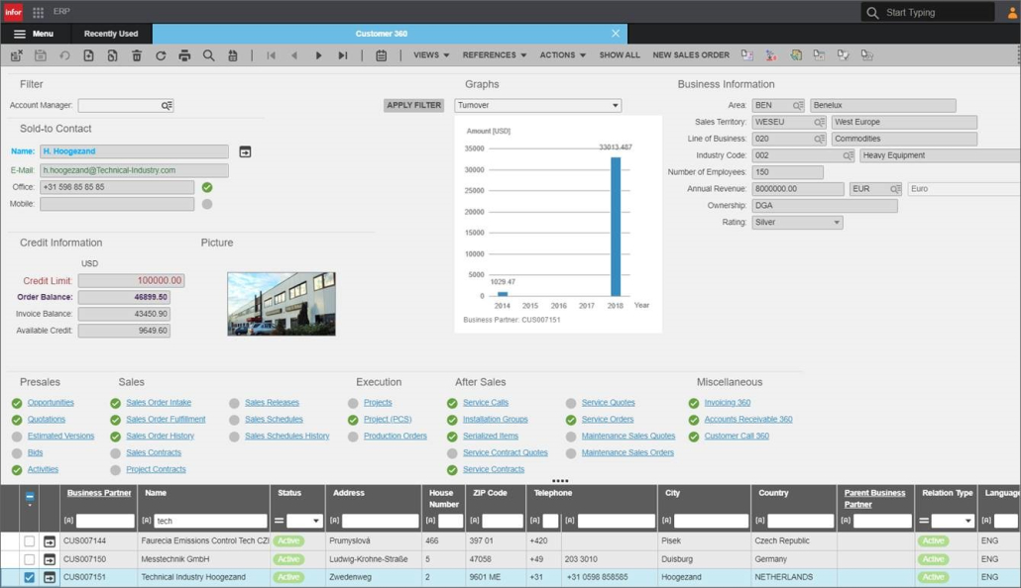Switch to Recently Used tab
This screenshot has width=1021, height=588.
point(111,34)
